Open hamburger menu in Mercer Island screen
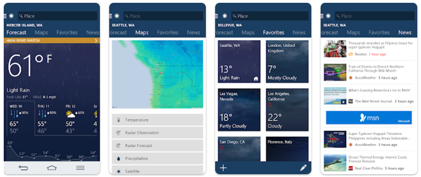Viewport: 421px width, 177px height. (5, 16)
